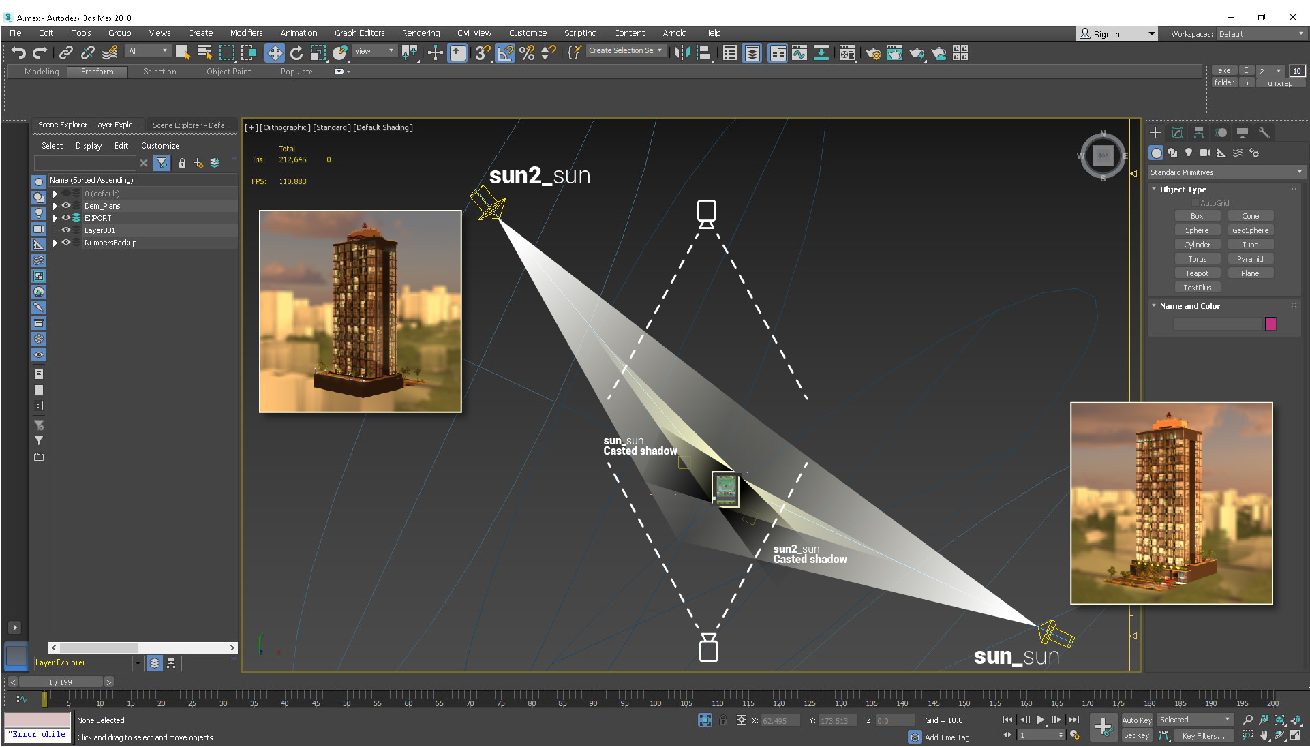Click the Teapot primitive button
The width and height of the screenshot is (1310, 747).
click(x=1197, y=273)
